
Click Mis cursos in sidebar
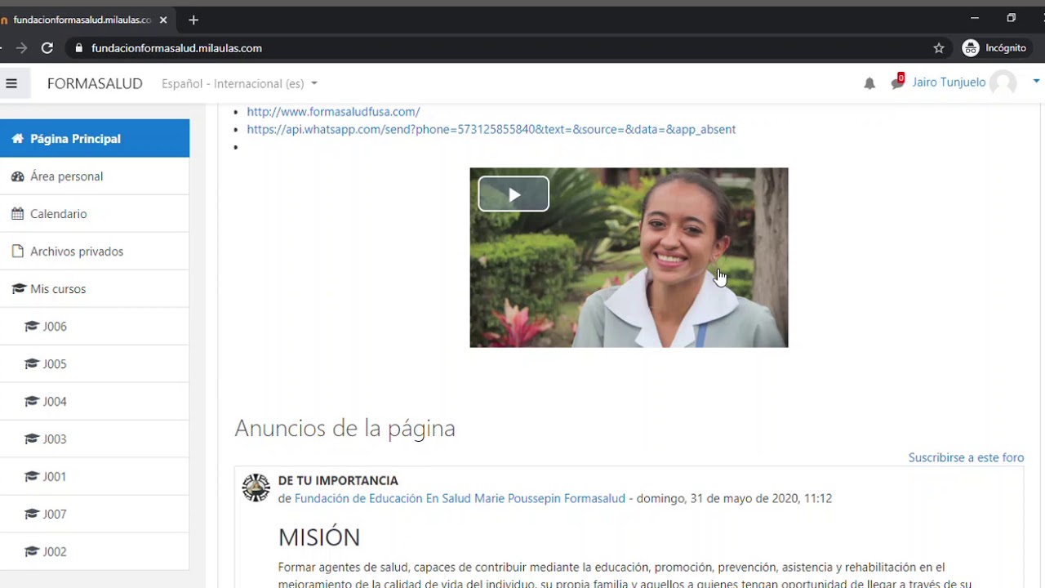(x=95, y=289)
